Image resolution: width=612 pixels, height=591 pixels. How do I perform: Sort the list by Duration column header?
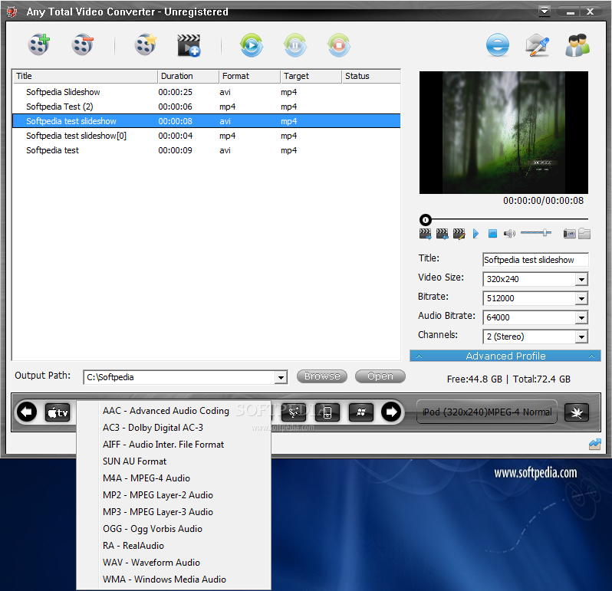click(x=189, y=76)
